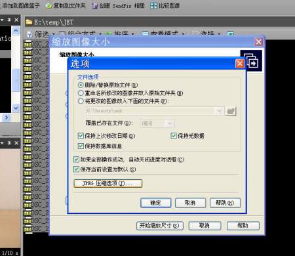Close the lower left preview panel

[16, 143]
